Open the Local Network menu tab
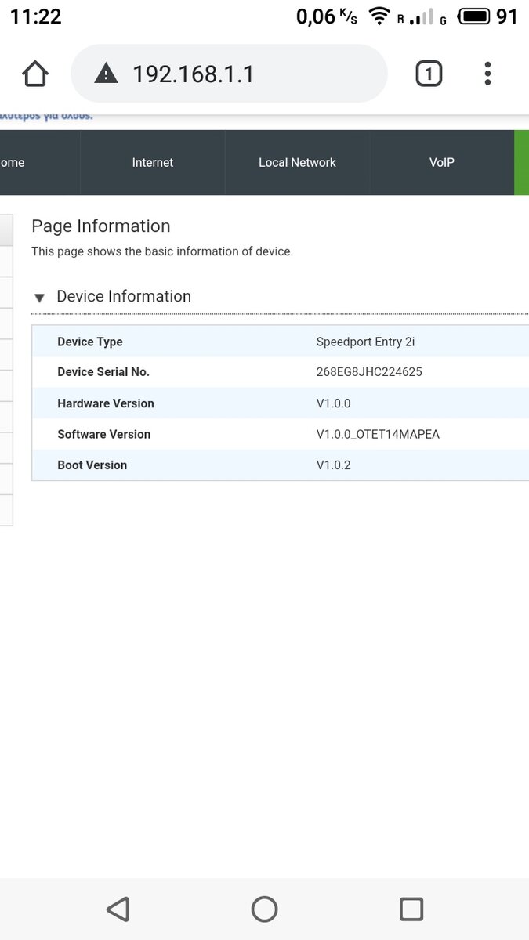The height and width of the screenshot is (940, 529). click(x=297, y=162)
